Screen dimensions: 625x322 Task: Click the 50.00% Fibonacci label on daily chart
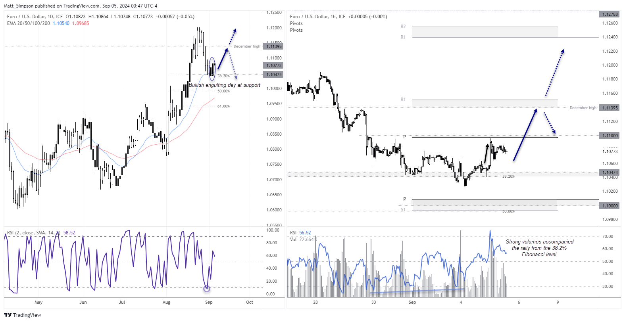pos(223,91)
